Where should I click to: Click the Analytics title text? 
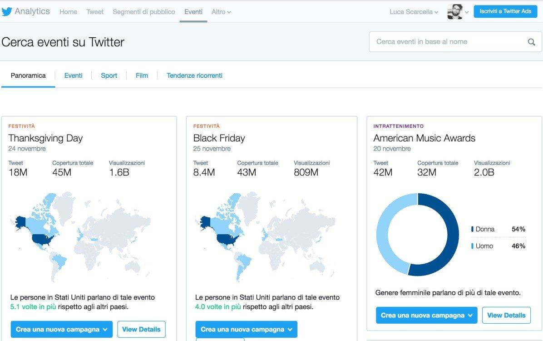coord(32,11)
